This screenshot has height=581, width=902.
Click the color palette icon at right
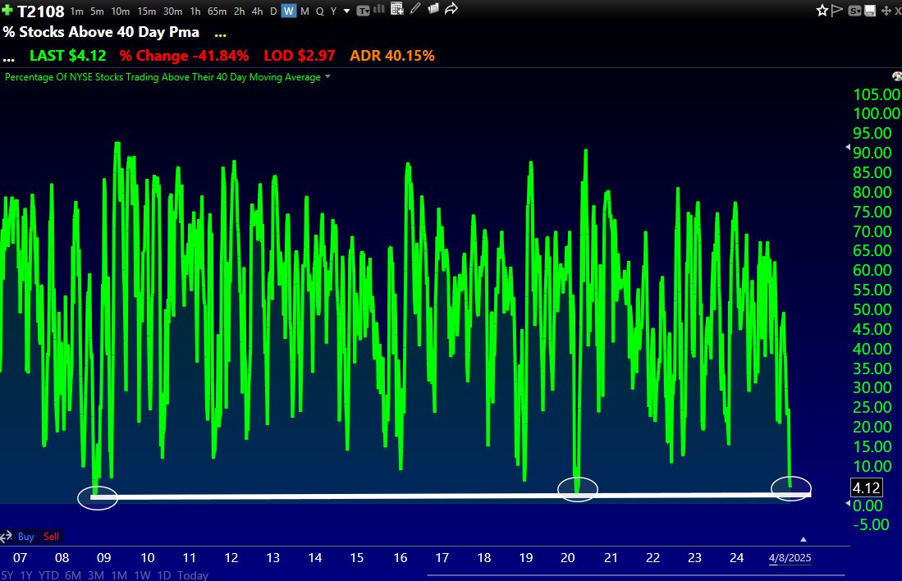coord(896,76)
